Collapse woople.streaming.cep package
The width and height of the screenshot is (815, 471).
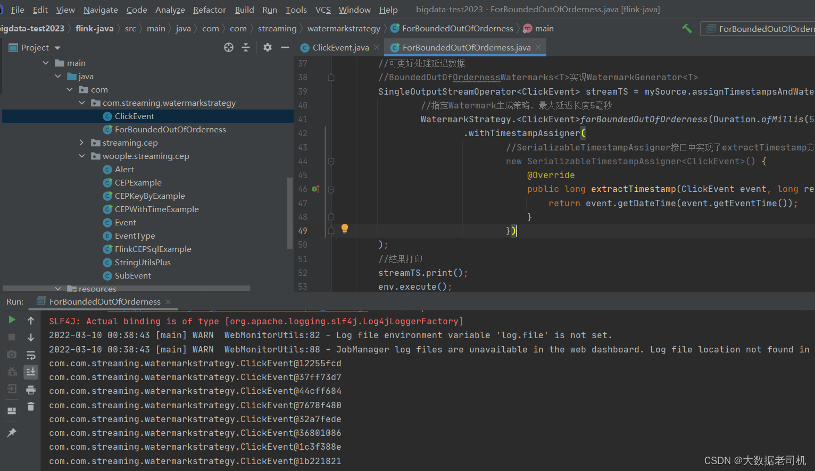coord(82,156)
